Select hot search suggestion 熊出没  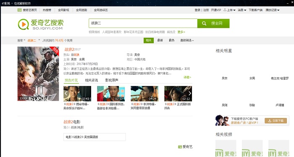[x=171, y=32]
